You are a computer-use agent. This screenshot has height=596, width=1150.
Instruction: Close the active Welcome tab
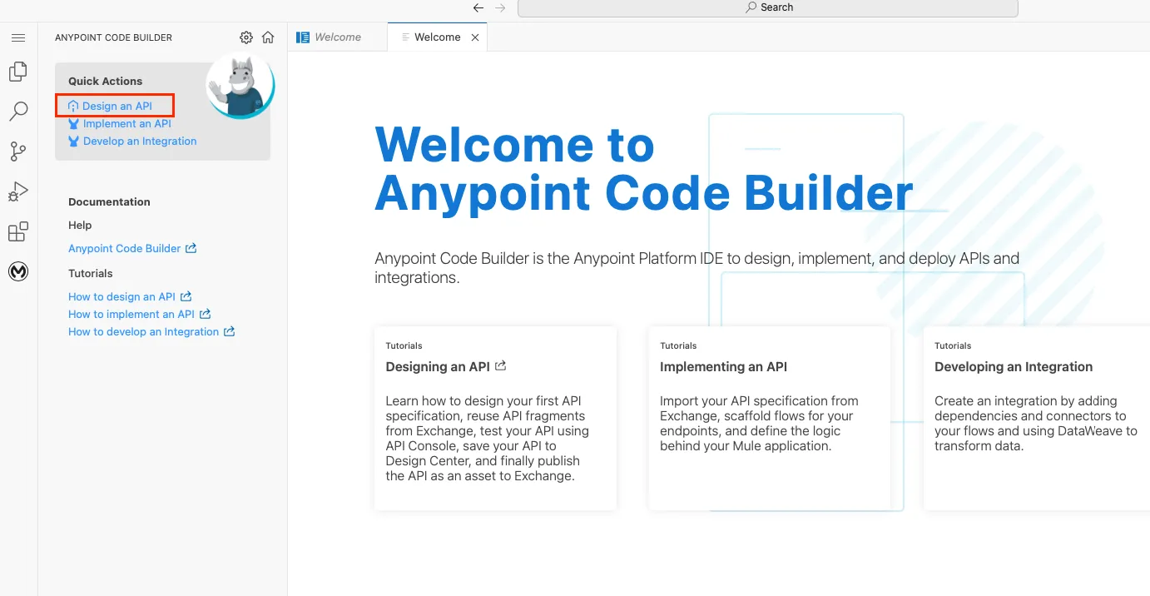tap(475, 37)
